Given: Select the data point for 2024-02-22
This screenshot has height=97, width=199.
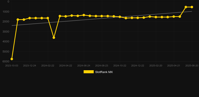Looking at the screenshot, I should 48,18.
